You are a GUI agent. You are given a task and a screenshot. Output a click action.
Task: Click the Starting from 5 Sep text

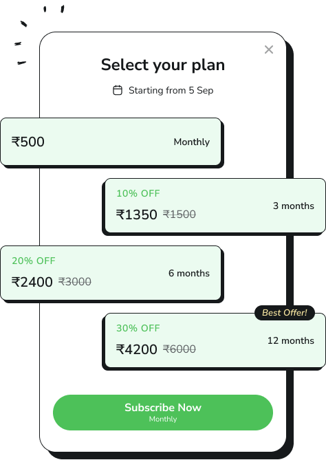[x=171, y=90]
